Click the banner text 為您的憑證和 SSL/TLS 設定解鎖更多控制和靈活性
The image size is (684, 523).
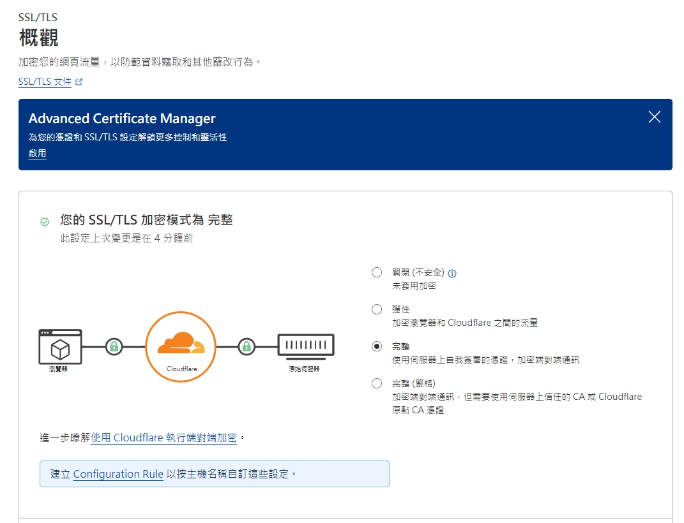pyautogui.click(x=127, y=137)
